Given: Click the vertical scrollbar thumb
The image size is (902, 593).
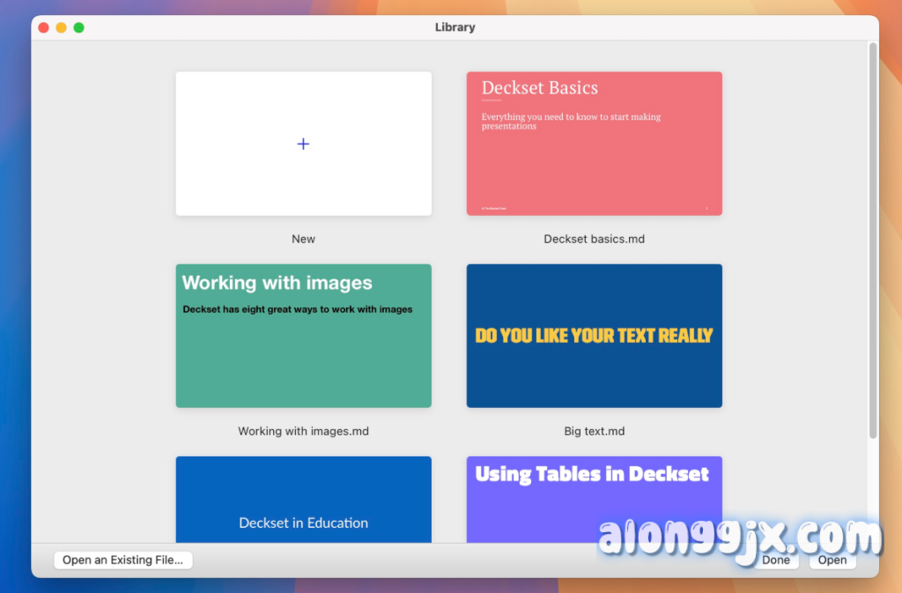Looking at the screenshot, I should click(873, 238).
